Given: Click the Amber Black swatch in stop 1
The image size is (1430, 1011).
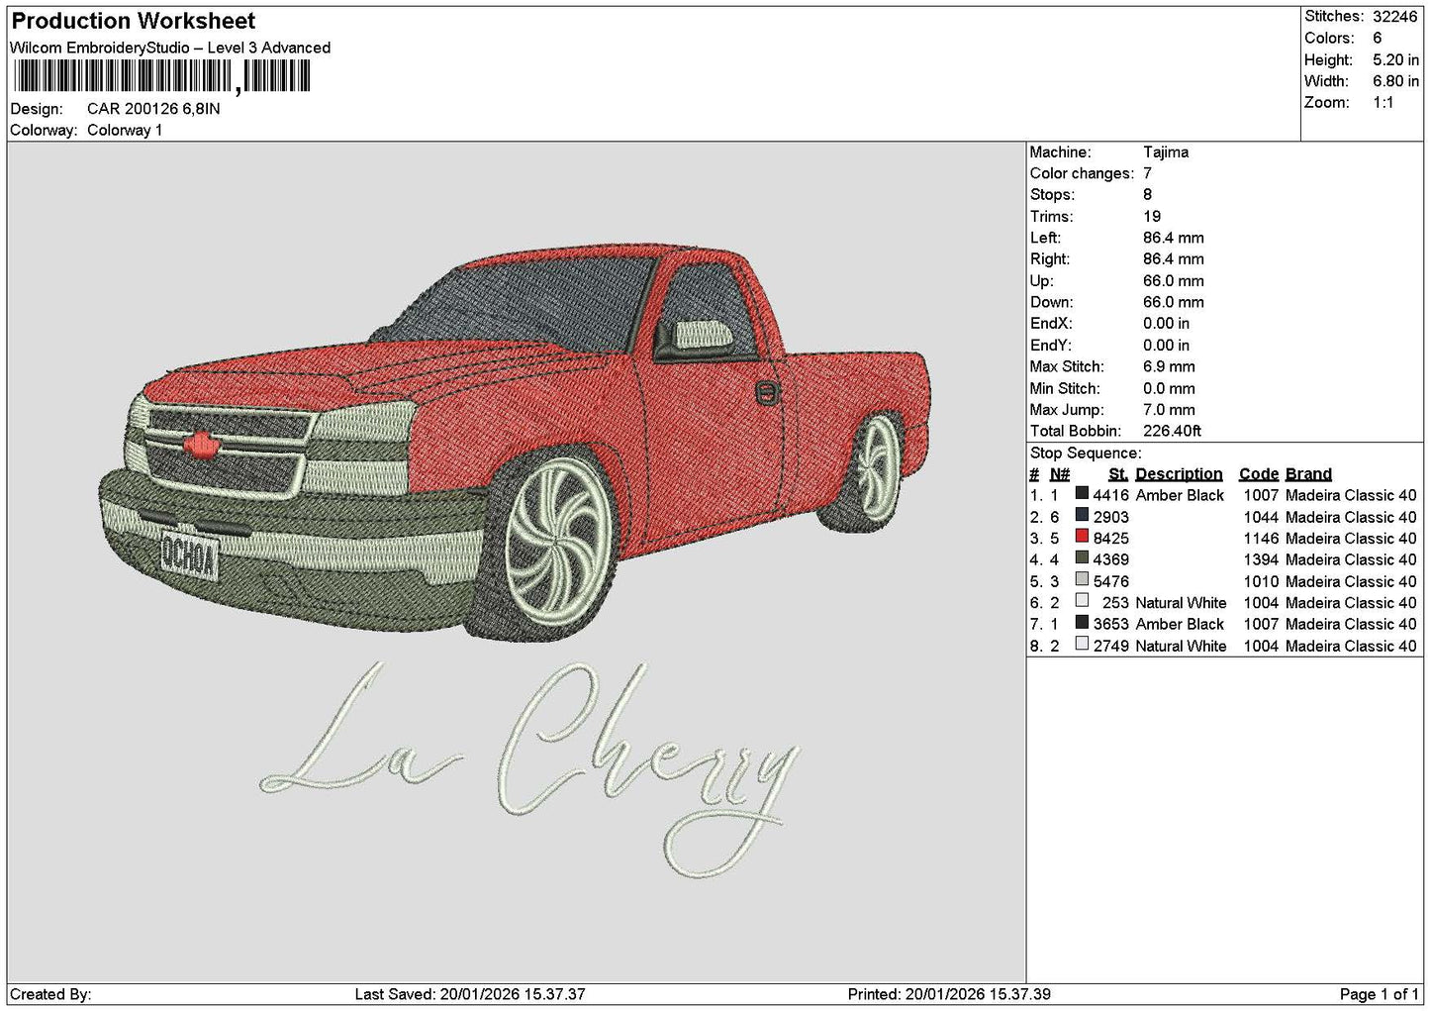Looking at the screenshot, I should click(x=1082, y=494).
